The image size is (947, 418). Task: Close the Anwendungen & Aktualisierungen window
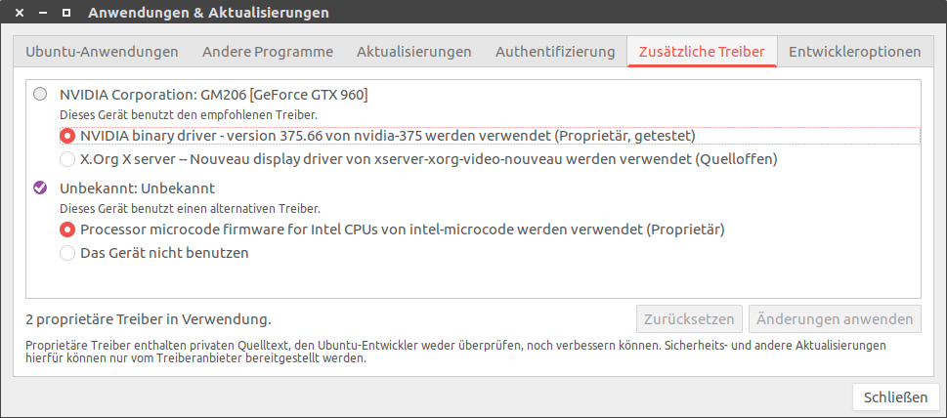(x=20, y=14)
